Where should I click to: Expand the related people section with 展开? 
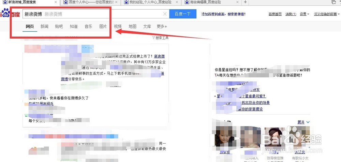303,122
